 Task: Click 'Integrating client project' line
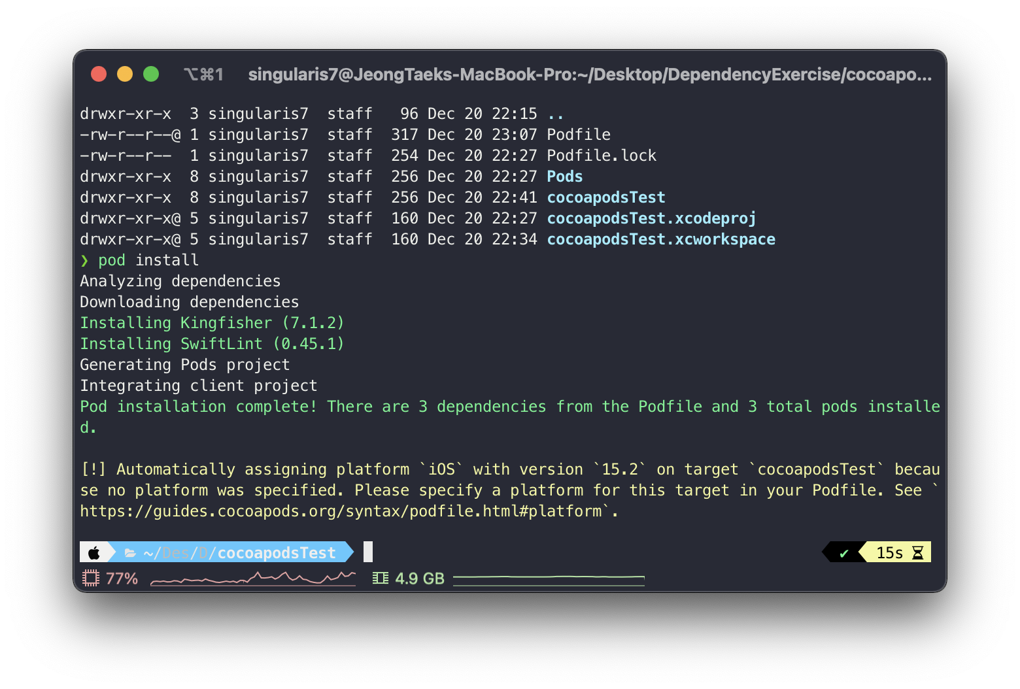coord(199,386)
